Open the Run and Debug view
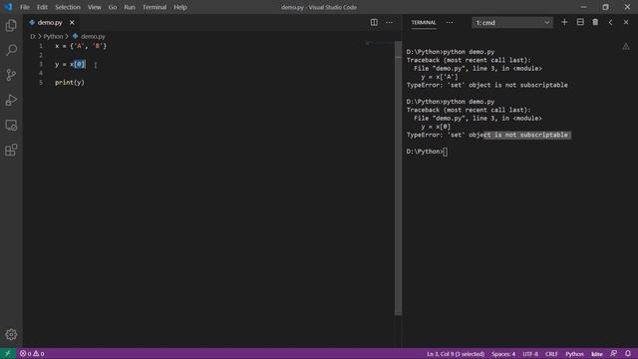Viewport: 638px width, 359px height. 11,100
